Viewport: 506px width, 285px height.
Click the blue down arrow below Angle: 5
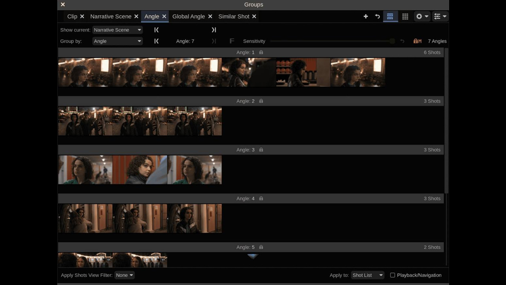click(x=253, y=256)
